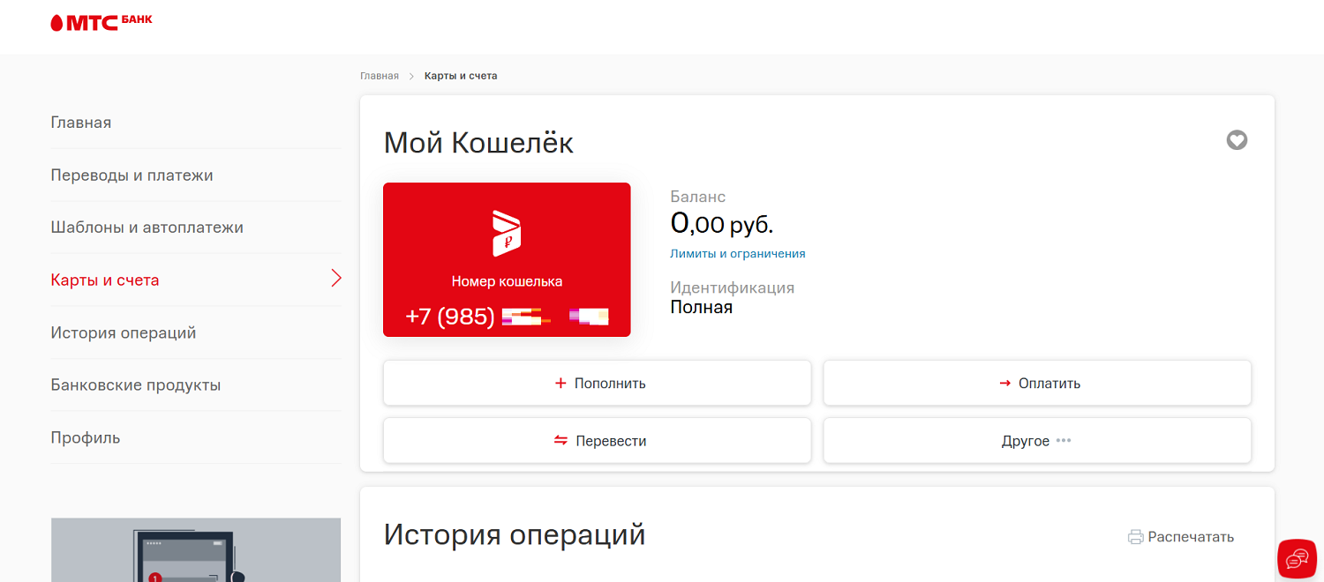Click the Оплатить button
The width and height of the screenshot is (1324, 582).
coord(1037,383)
